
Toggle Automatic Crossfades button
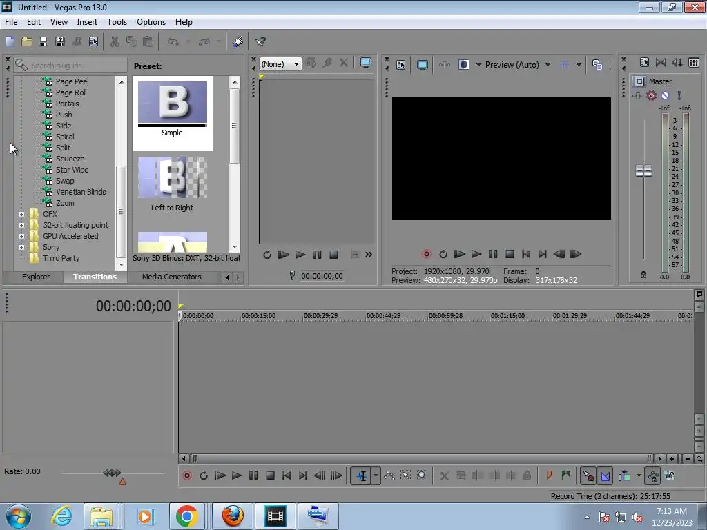[x=606, y=475]
